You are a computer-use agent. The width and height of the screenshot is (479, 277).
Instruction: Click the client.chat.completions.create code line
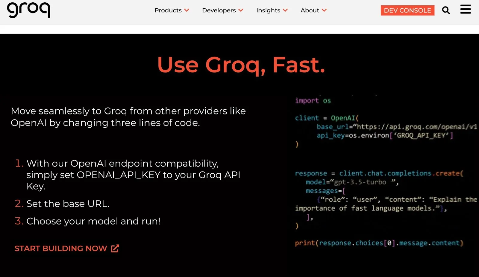[379, 173]
